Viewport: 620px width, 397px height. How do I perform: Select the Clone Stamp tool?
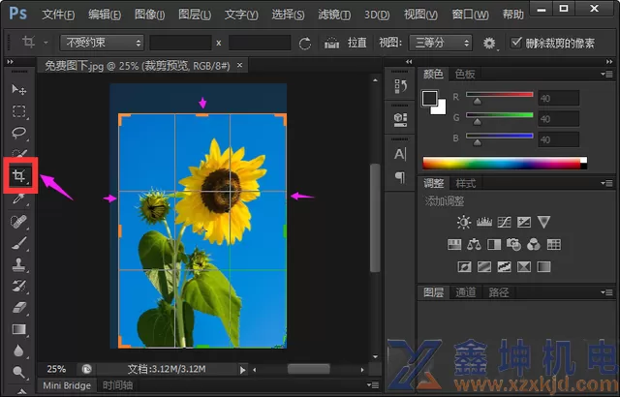tap(19, 264)
